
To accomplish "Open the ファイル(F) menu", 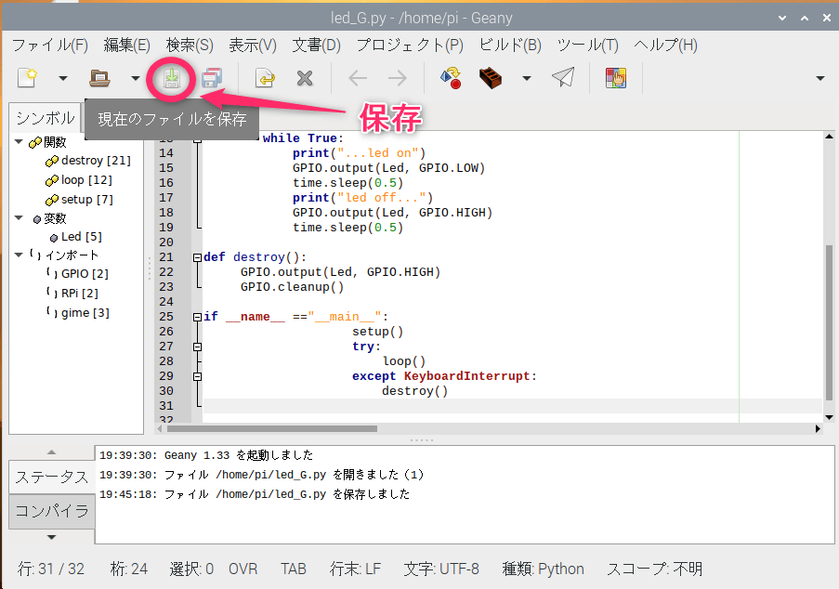I will (50, 45).
